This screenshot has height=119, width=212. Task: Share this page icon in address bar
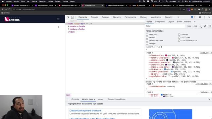point(180,10)
